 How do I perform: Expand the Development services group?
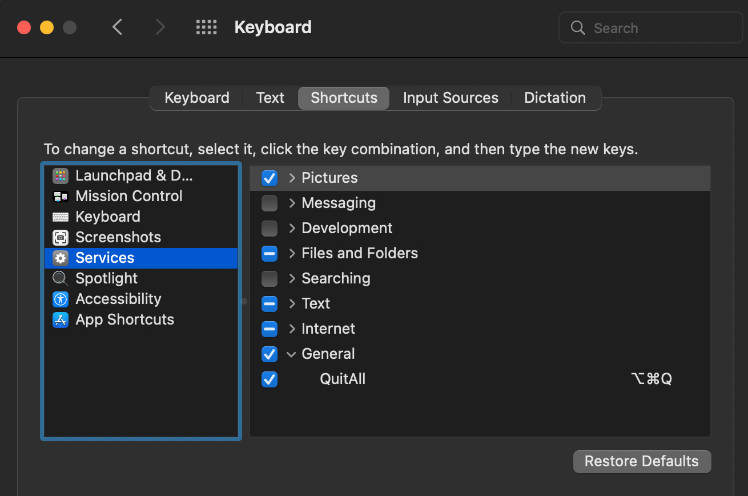(x=292, y=228)
